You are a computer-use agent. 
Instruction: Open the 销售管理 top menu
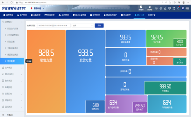(8, 15)
